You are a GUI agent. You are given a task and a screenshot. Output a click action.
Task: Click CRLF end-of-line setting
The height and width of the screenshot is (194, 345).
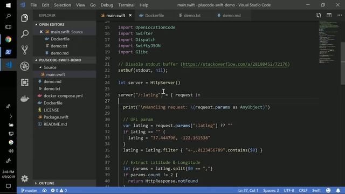coord(303,190)
